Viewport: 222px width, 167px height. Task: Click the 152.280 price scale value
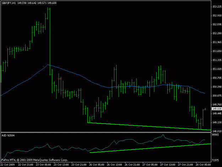point(217,33)
